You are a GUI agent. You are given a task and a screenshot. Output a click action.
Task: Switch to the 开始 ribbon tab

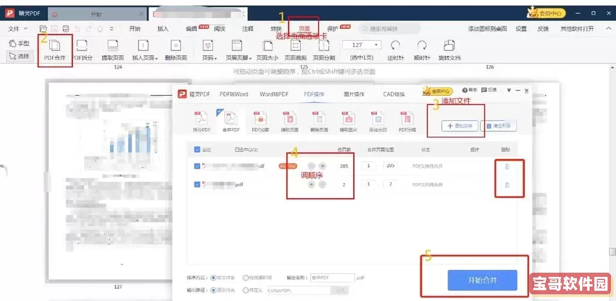135,29
